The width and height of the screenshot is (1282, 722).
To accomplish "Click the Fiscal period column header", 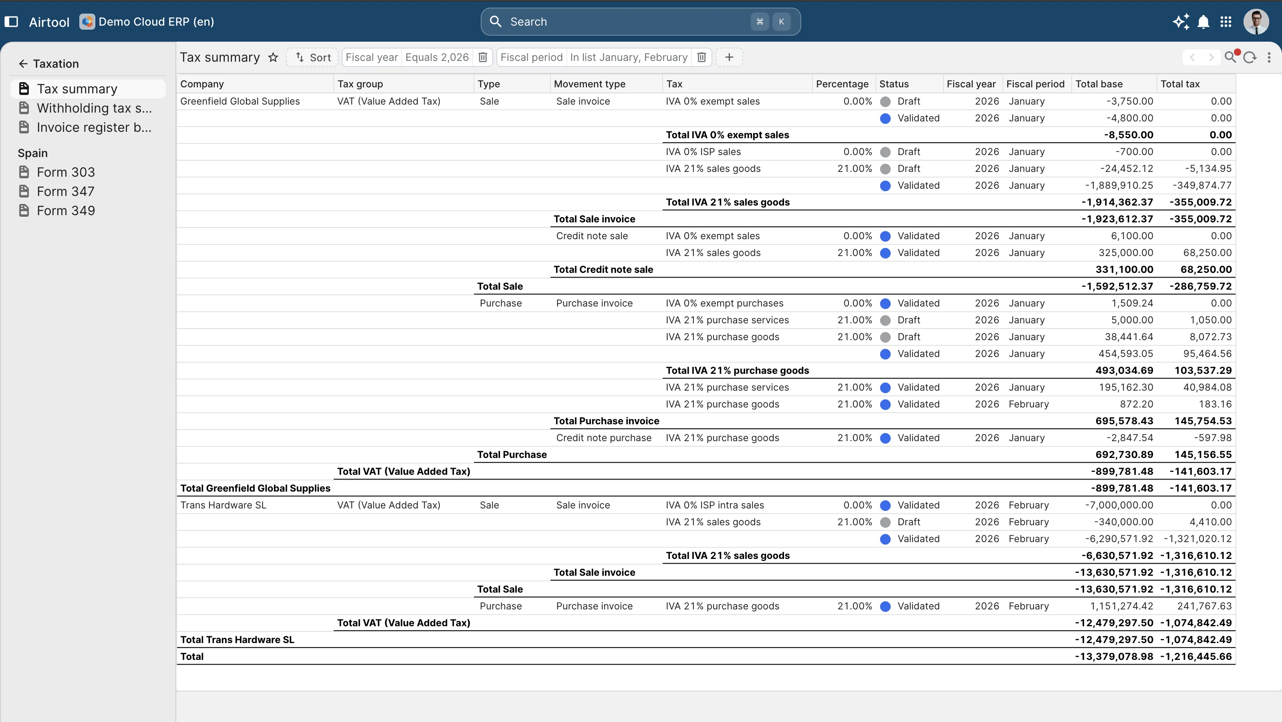I will 1037,84.
